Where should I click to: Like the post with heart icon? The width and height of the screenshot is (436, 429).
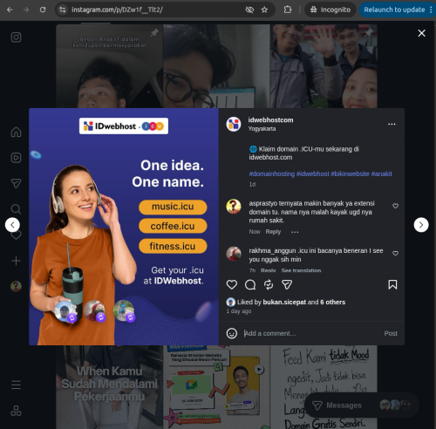tap(232, 284)
